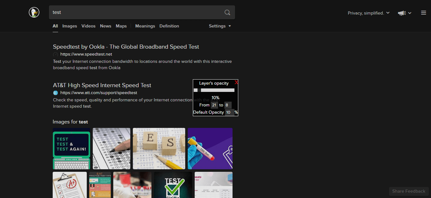Switch to the Images tab

(x=69, y=26)
